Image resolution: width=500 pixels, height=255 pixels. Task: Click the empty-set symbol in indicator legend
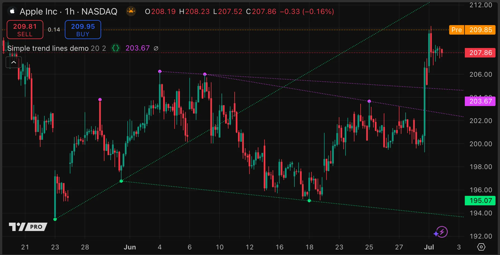[x=156, y=48]
